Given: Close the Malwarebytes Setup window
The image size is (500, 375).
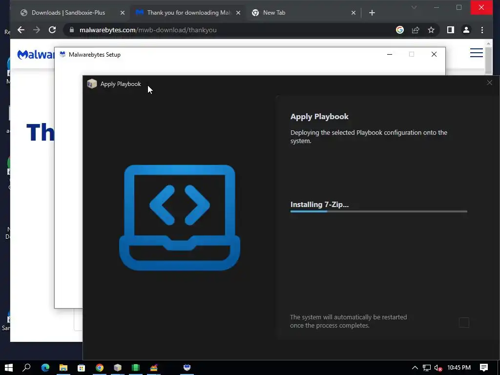Looking at the screenshot, I should (x=434, y=55).
